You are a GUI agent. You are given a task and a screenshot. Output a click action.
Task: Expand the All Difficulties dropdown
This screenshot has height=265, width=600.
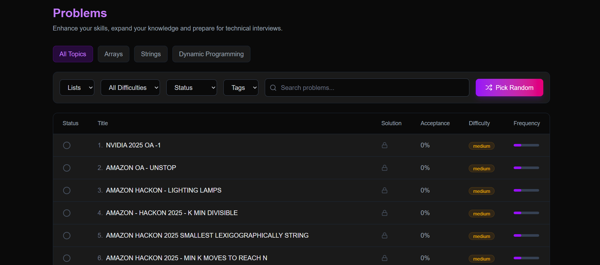coord(130,87)
